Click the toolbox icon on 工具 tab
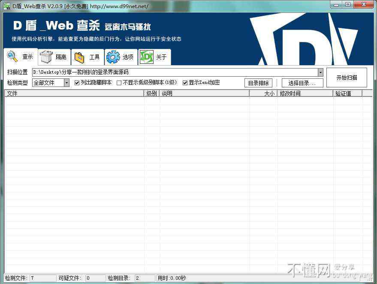Image resolution: width=377 pixels, height=284 pixels. (x=80, y=57)
